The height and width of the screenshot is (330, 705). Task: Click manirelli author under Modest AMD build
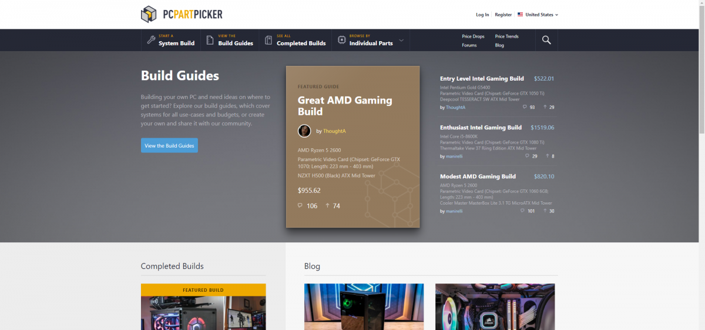click(454, 211)
